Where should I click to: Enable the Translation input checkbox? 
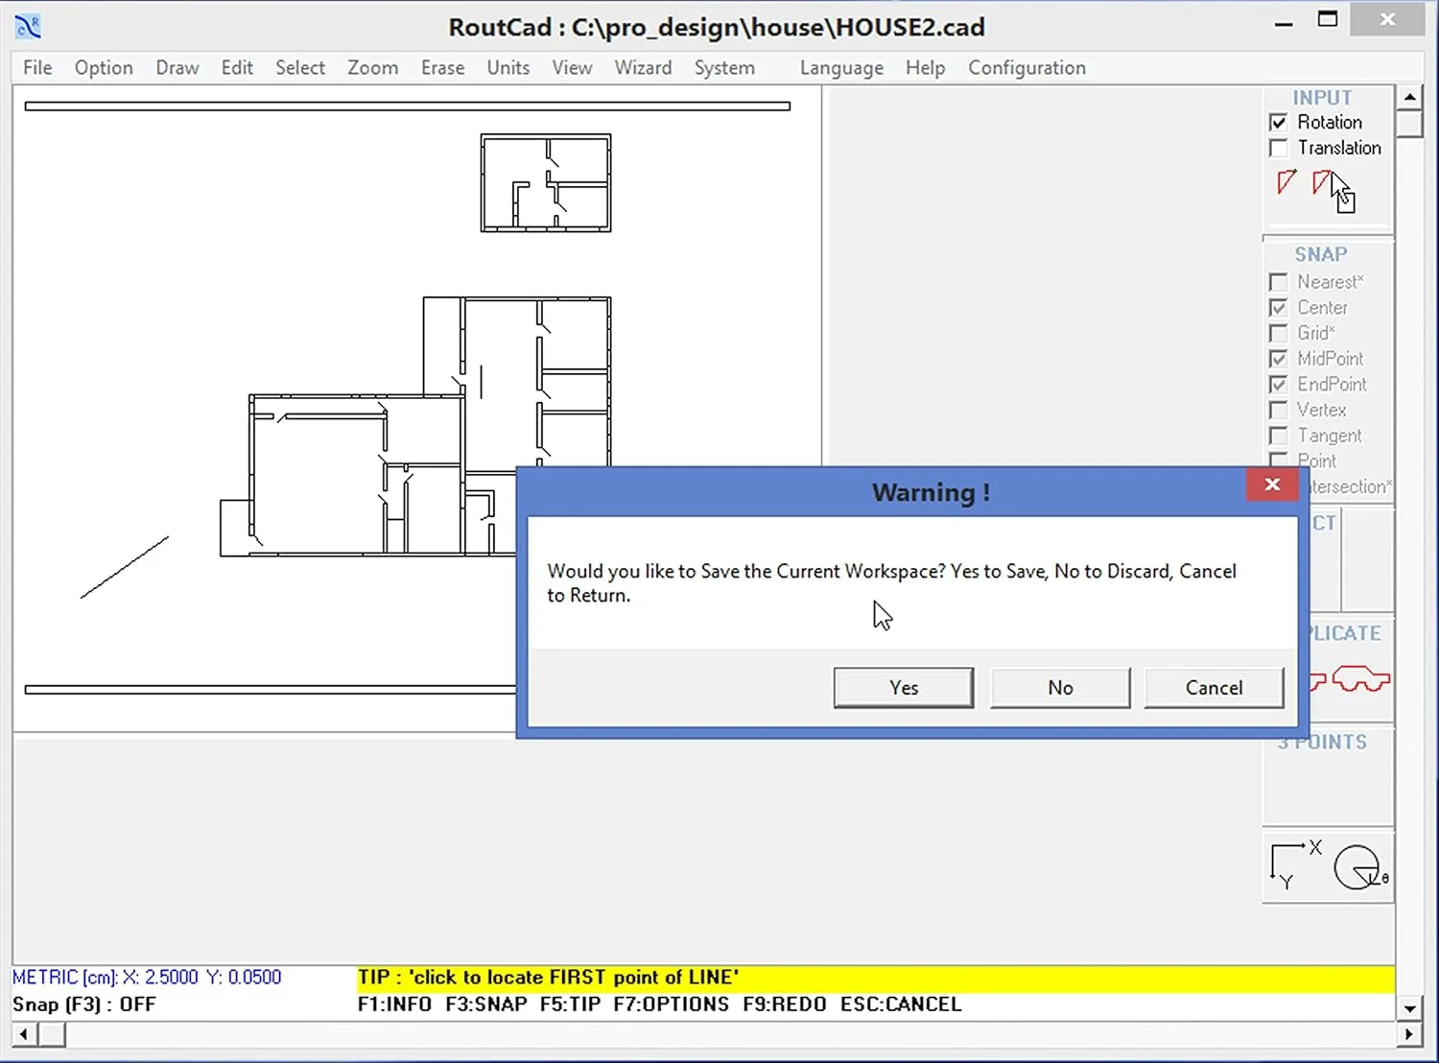pyautogui.click(x=1279, y=148)
